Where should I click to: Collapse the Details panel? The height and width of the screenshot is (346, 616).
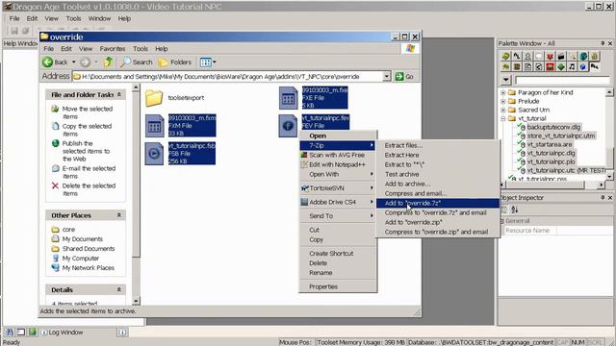pos(119,289)
